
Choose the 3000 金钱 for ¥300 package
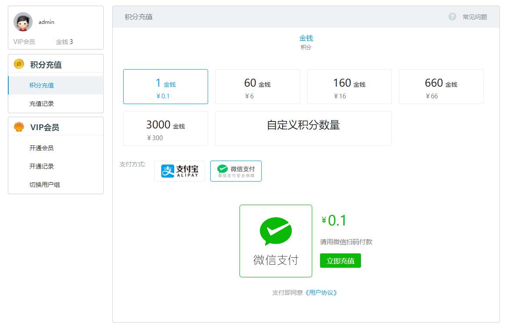pos(165,128)
